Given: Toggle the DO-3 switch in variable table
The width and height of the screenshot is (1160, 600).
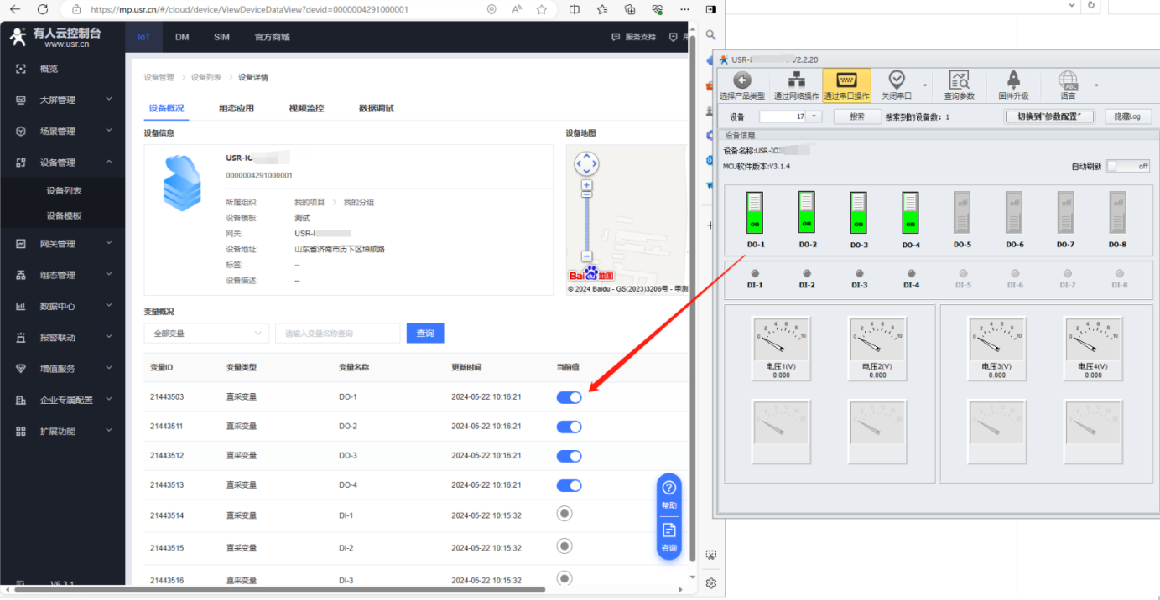Looking at the screenshot, I should (569, 456).
